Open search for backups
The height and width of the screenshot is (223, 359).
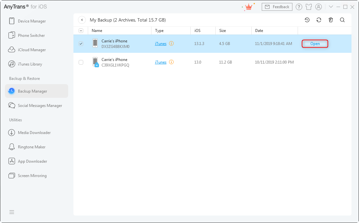pos(342,20)
